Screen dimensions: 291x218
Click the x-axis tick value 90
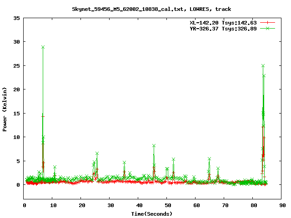[x=282, y=205]
